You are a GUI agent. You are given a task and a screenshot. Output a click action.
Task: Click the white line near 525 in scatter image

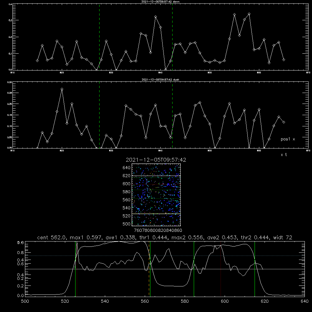pyautogui.click(x=156, y=214)
